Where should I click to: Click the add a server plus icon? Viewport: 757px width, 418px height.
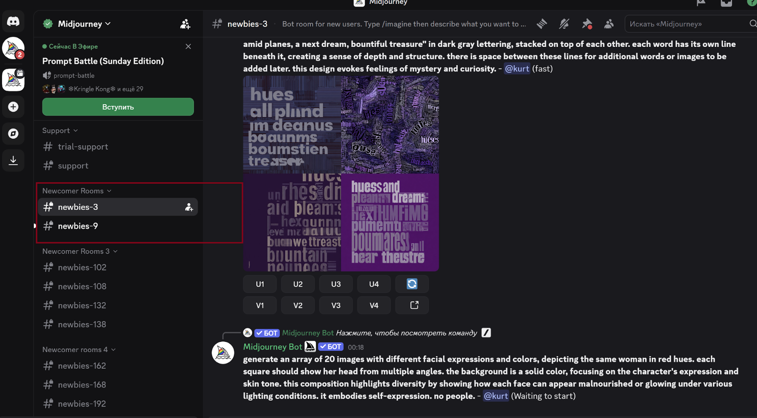click(x=13, y=107)
